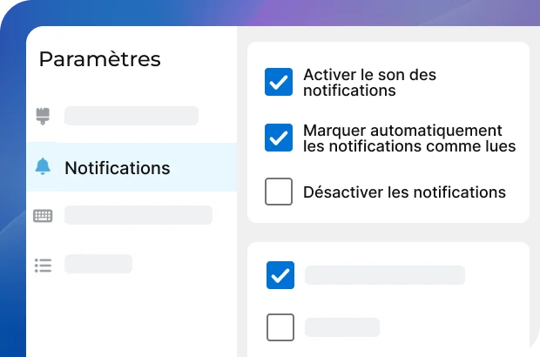540x357 pixels.
Task: Select the sidebar entry next to the list icon
Action: (x=98, y=264)
